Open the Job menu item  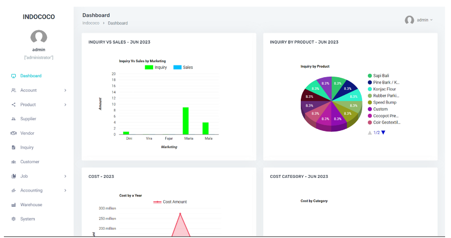point(24,176)
